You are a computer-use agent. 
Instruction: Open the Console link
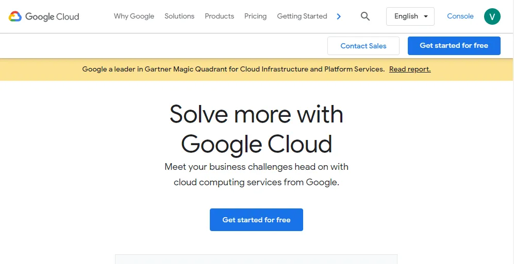point(460,16)
